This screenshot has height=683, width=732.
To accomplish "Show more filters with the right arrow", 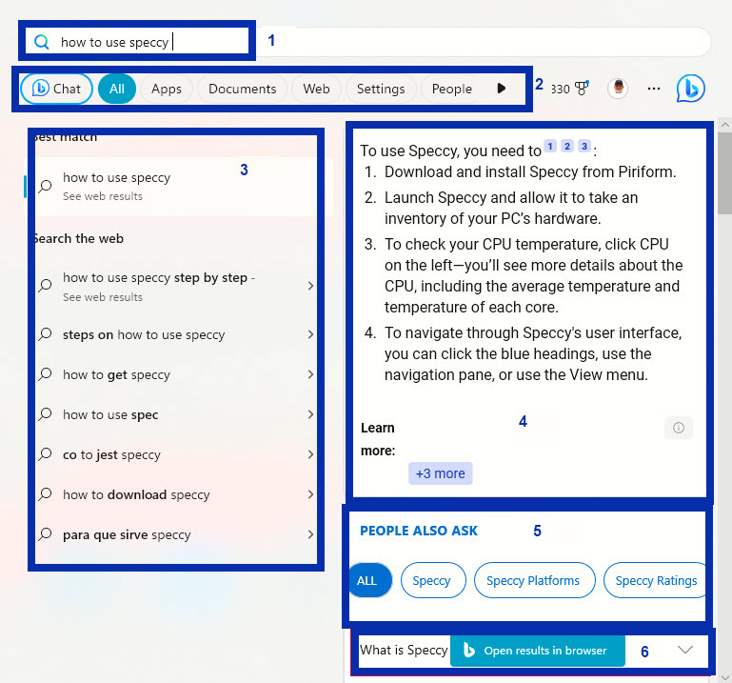I will (502, 89).
